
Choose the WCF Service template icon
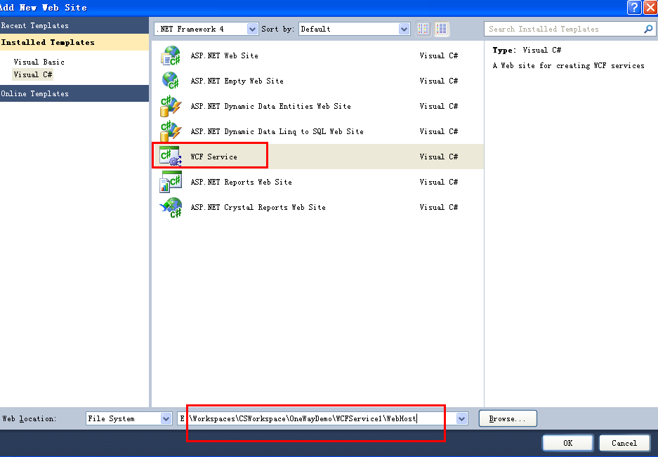(171, 157)
